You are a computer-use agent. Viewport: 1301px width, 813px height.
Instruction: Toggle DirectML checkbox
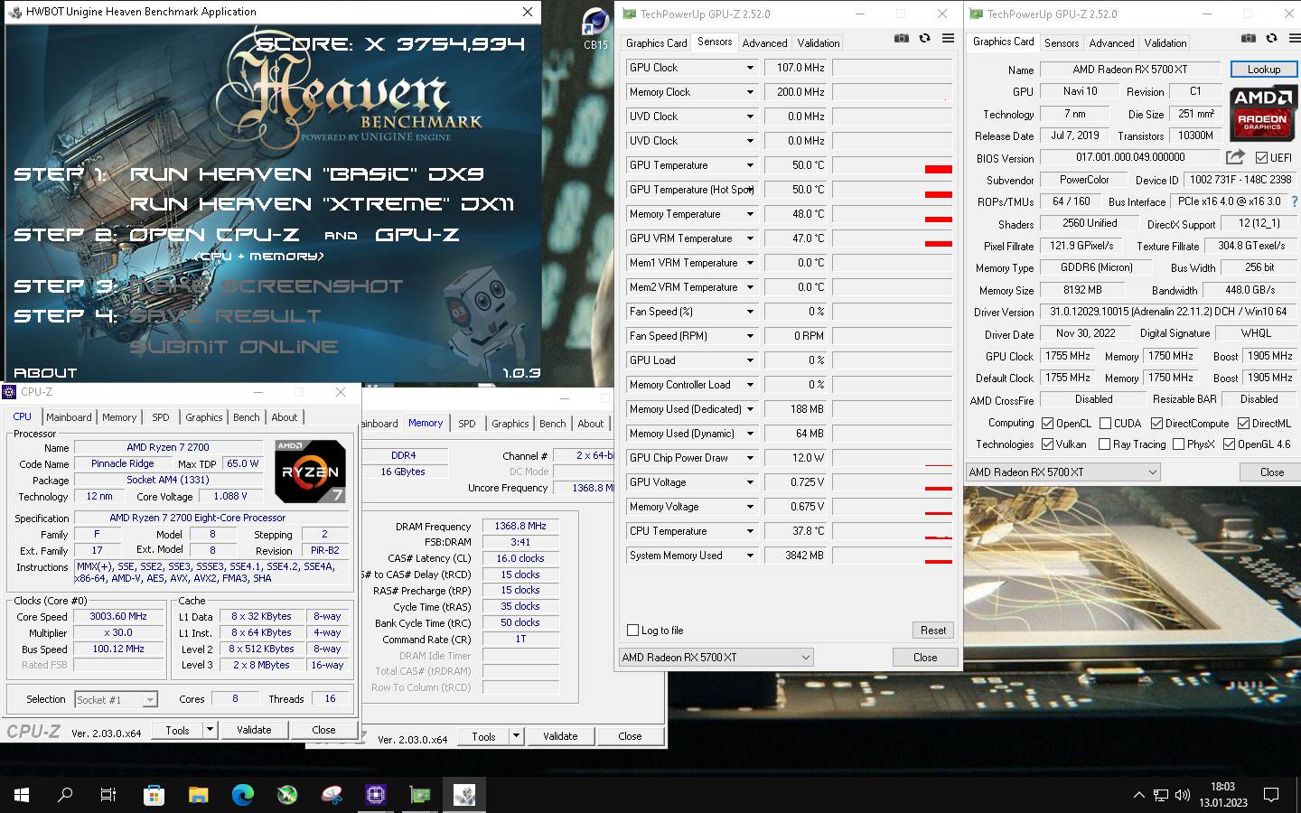(1243, 423)
